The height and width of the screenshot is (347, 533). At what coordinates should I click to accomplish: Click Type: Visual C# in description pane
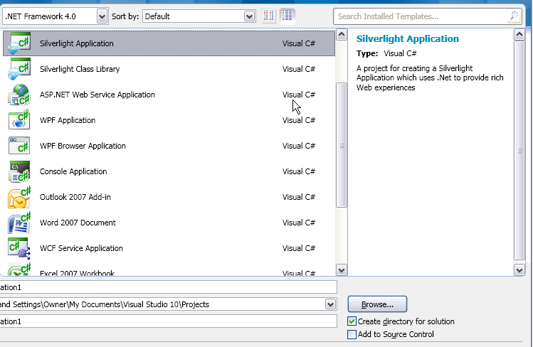[x=386, y=53]
